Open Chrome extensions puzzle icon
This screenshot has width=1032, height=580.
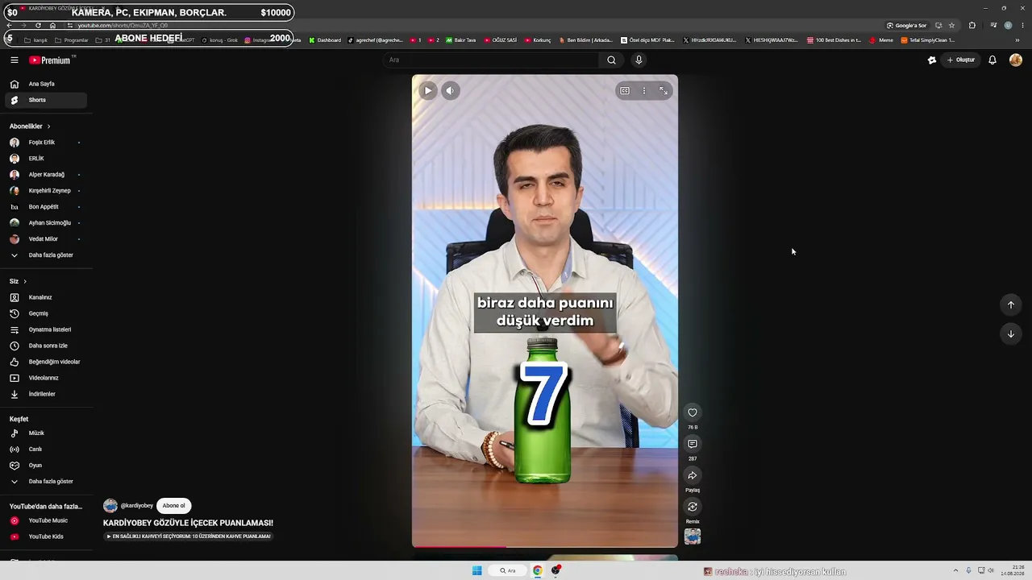pos(972,25)
